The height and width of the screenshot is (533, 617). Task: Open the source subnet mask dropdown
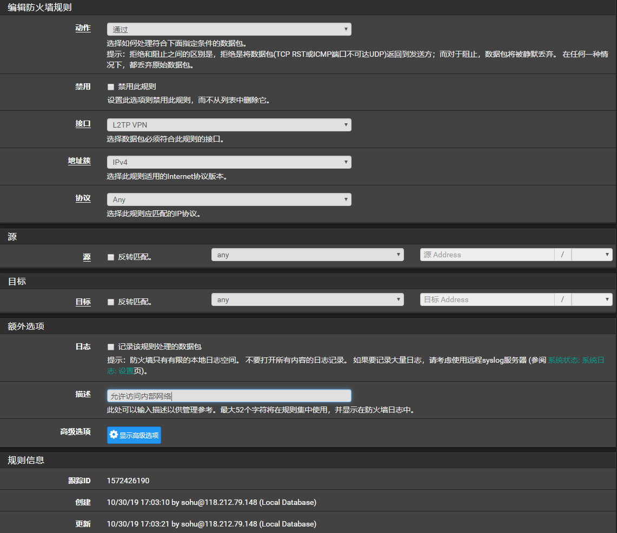592,255
